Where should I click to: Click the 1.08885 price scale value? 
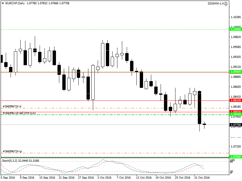coord(236,77)
